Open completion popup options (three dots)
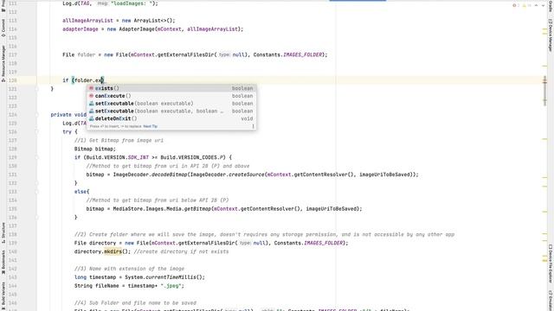 [x=253, y=126]
